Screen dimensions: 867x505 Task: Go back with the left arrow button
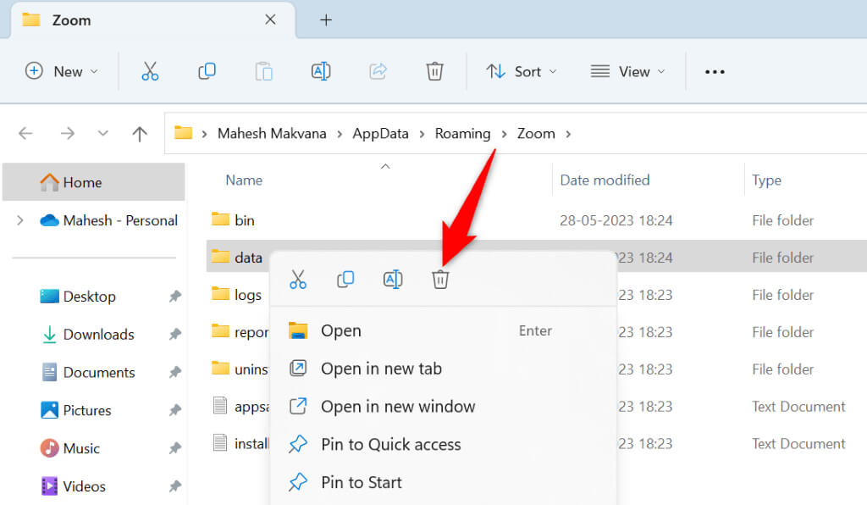(25, 133)
